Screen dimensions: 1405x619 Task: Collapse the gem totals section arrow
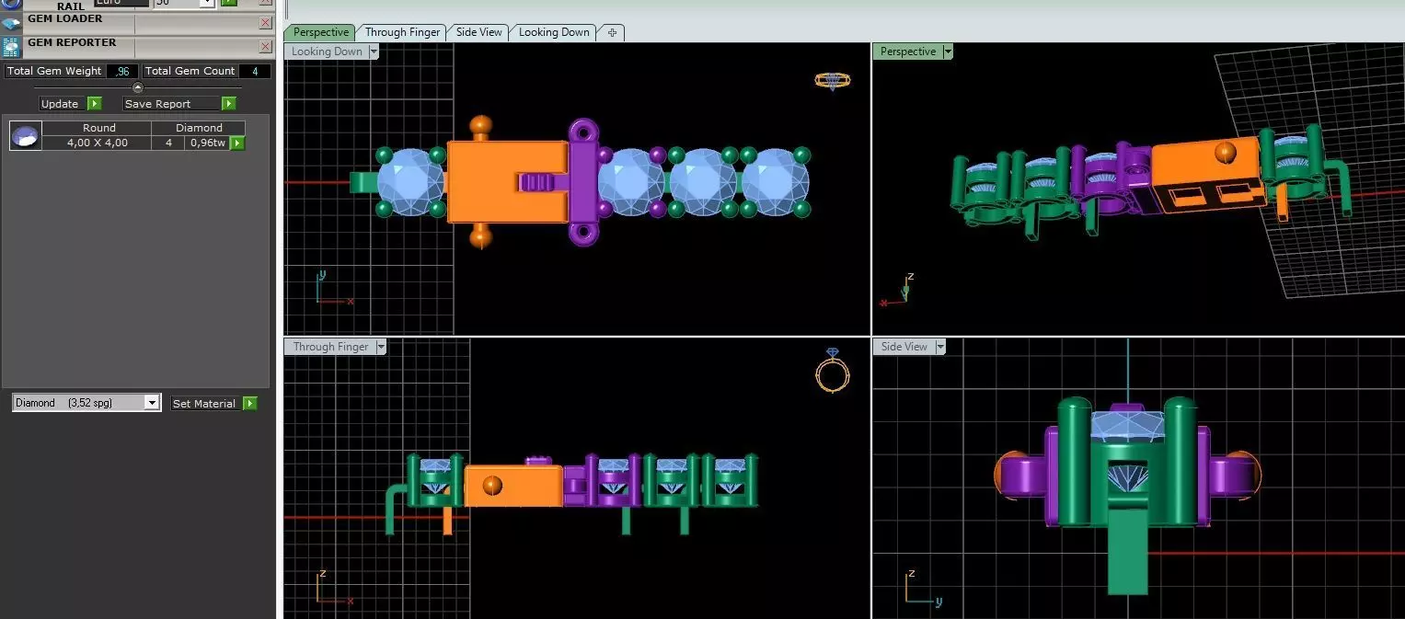tap(138, 88)
